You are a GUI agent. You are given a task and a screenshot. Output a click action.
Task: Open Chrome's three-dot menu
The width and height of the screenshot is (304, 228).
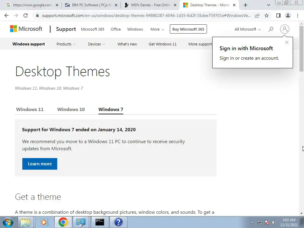click(x=297, y=15)
